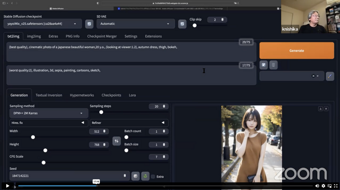Select the Lora sub-tab
Image resolution: width=340 pixels, height=190 pixels.
coord(132,95)
